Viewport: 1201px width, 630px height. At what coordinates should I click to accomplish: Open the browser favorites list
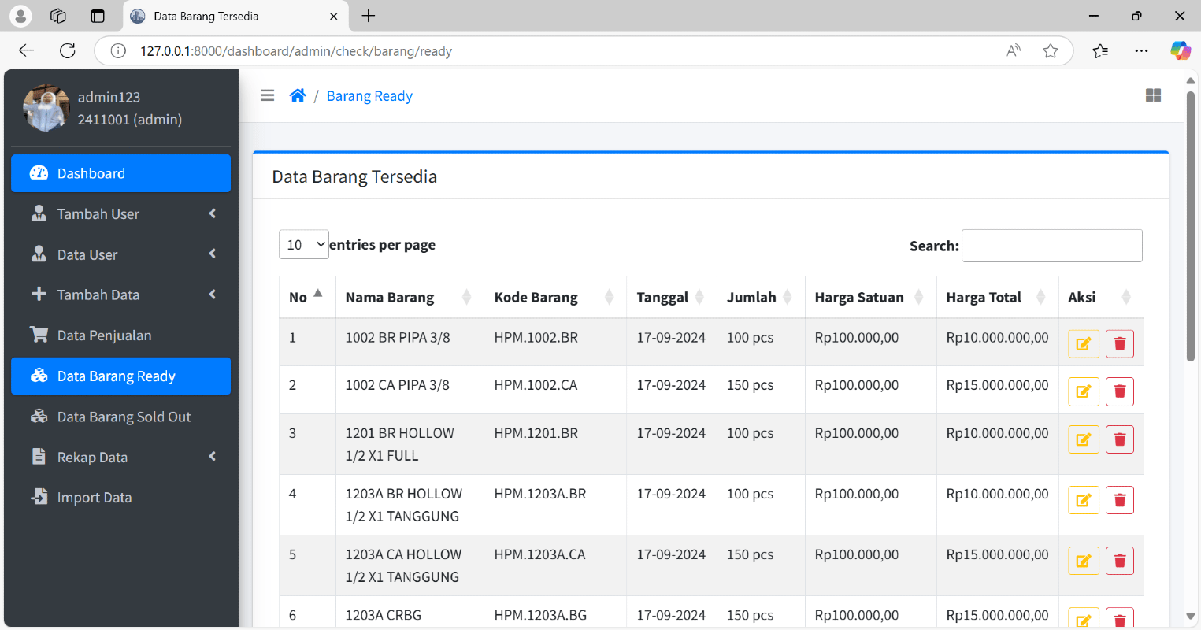[x=1100, y=50]
